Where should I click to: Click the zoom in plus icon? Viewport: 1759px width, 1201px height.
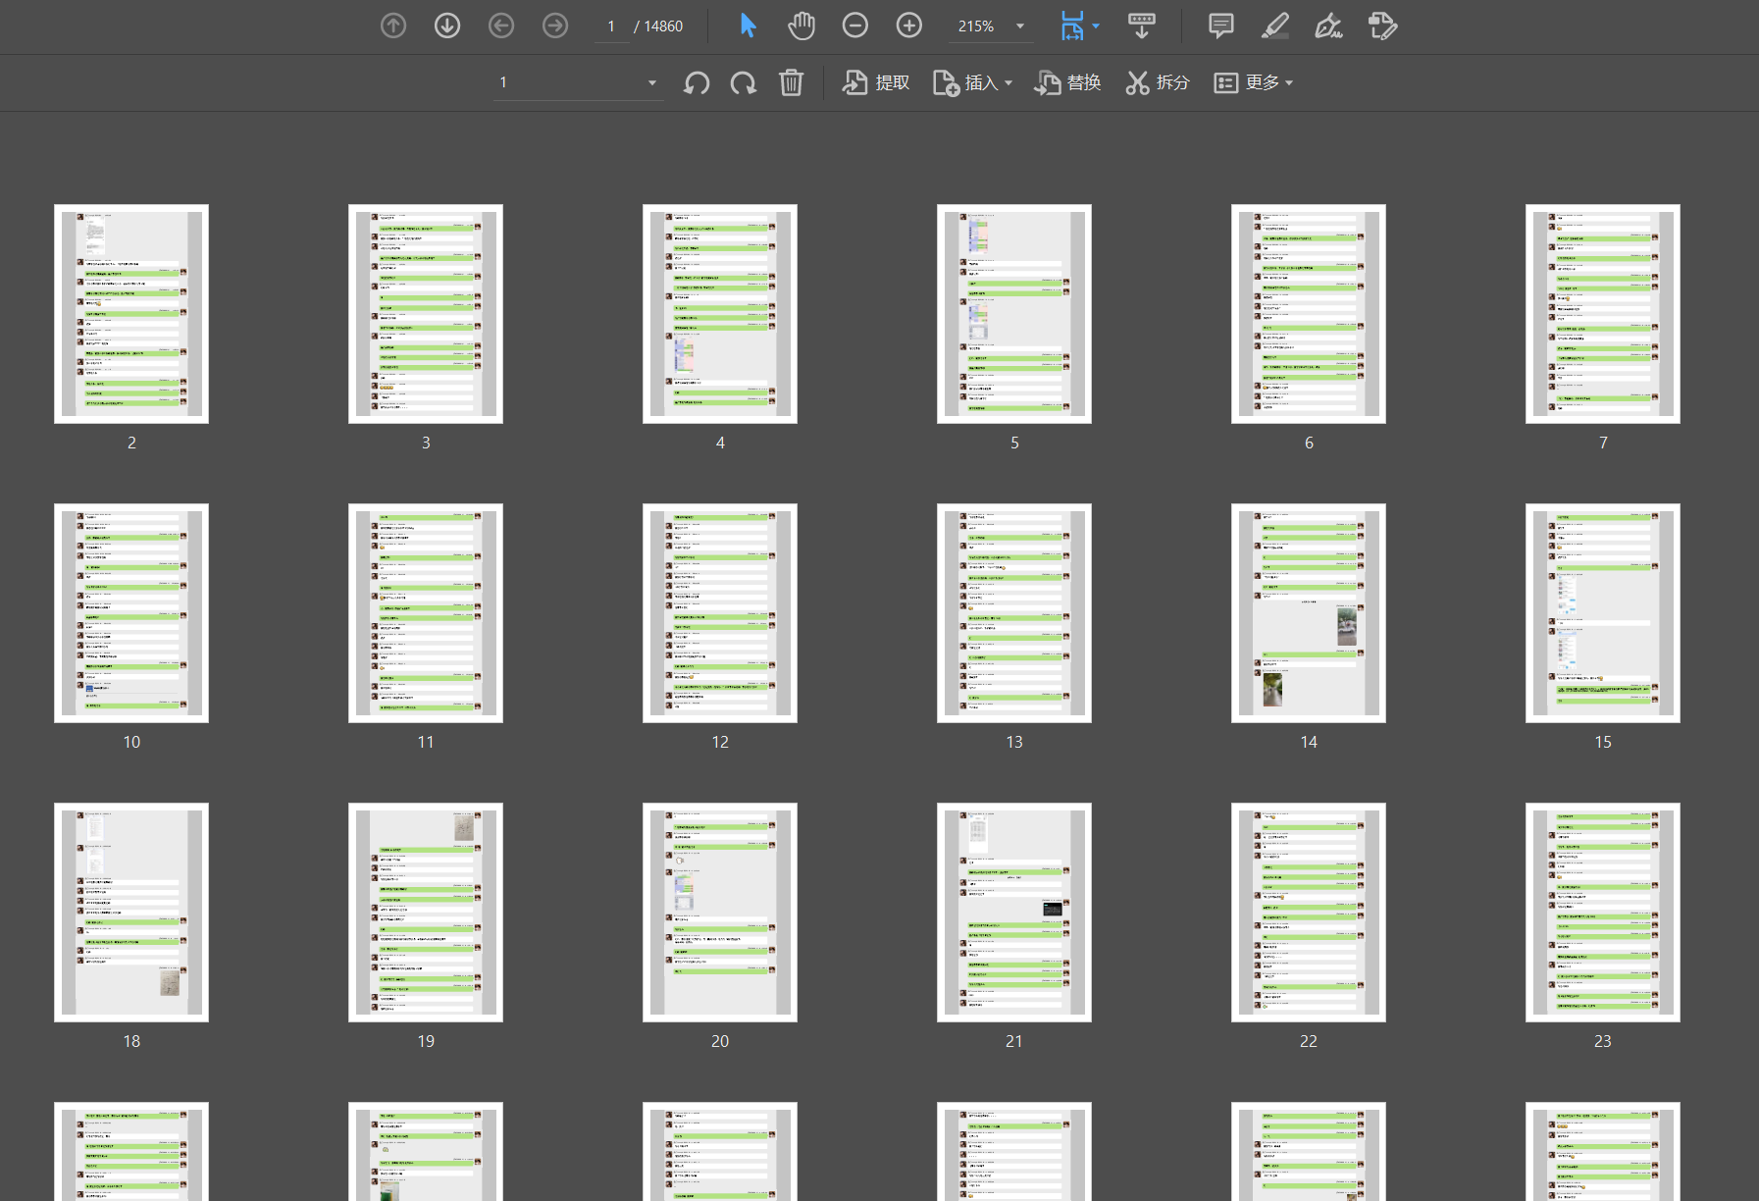click(909, 26)
